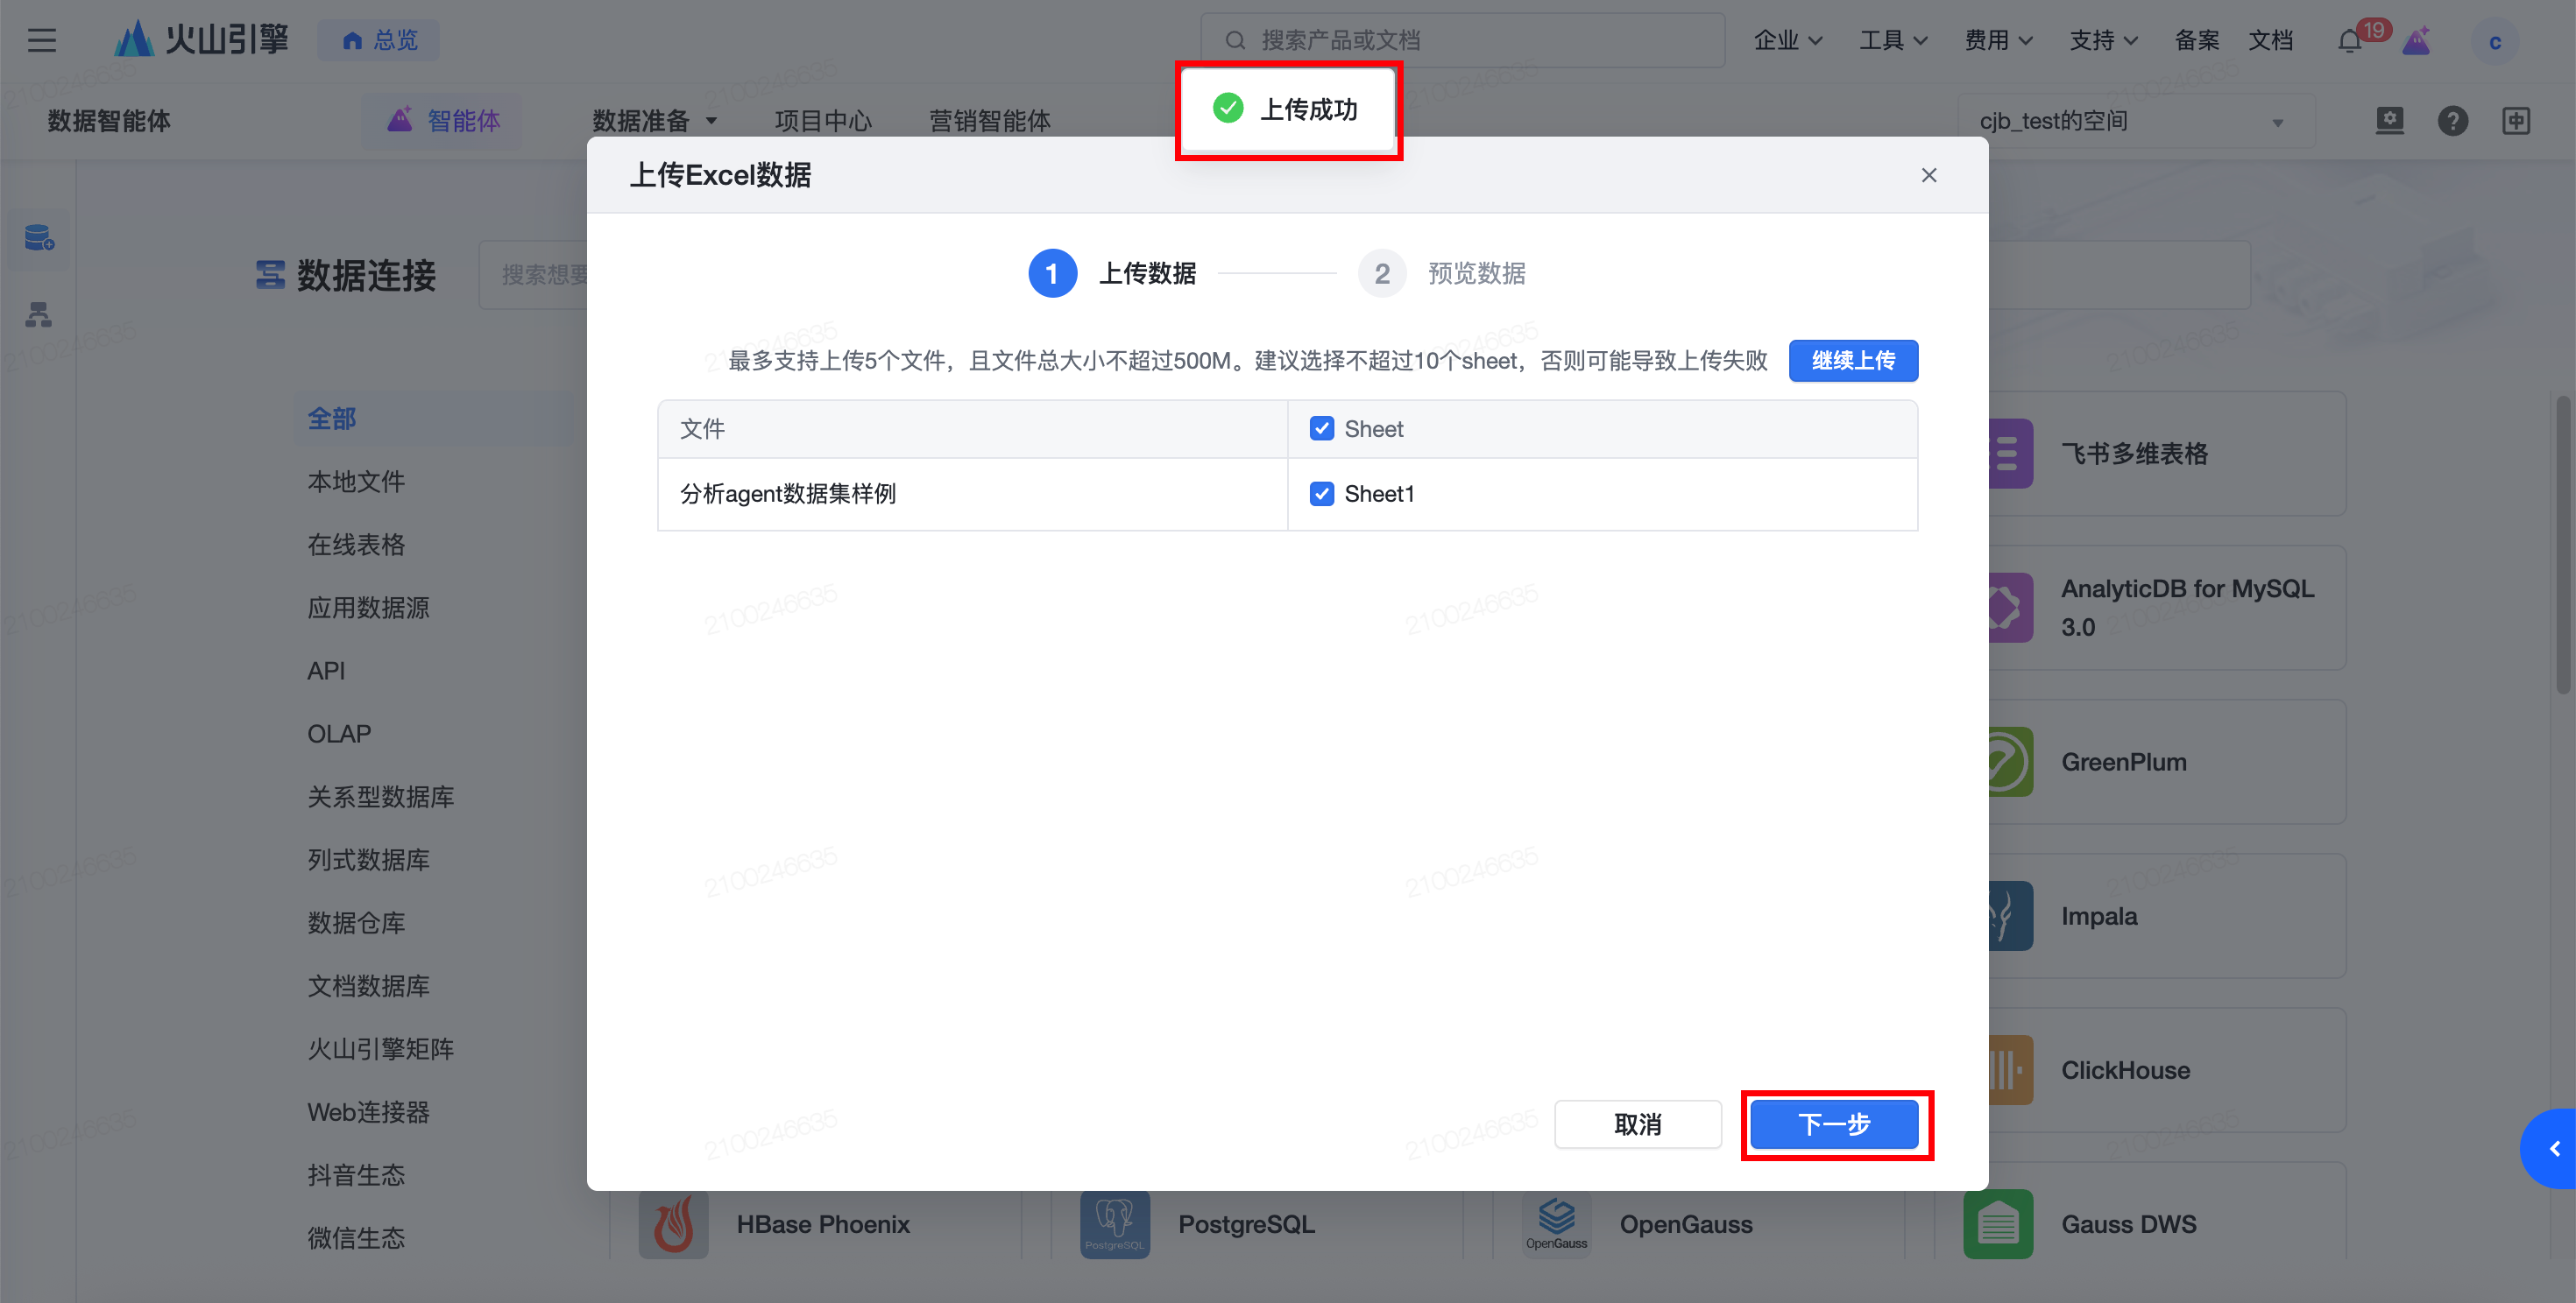The width and height of the screenshot is (2576, 1303).
Task: Open the AnalyticDB for MySQL 3.0 card
Action: (2166, 608)
